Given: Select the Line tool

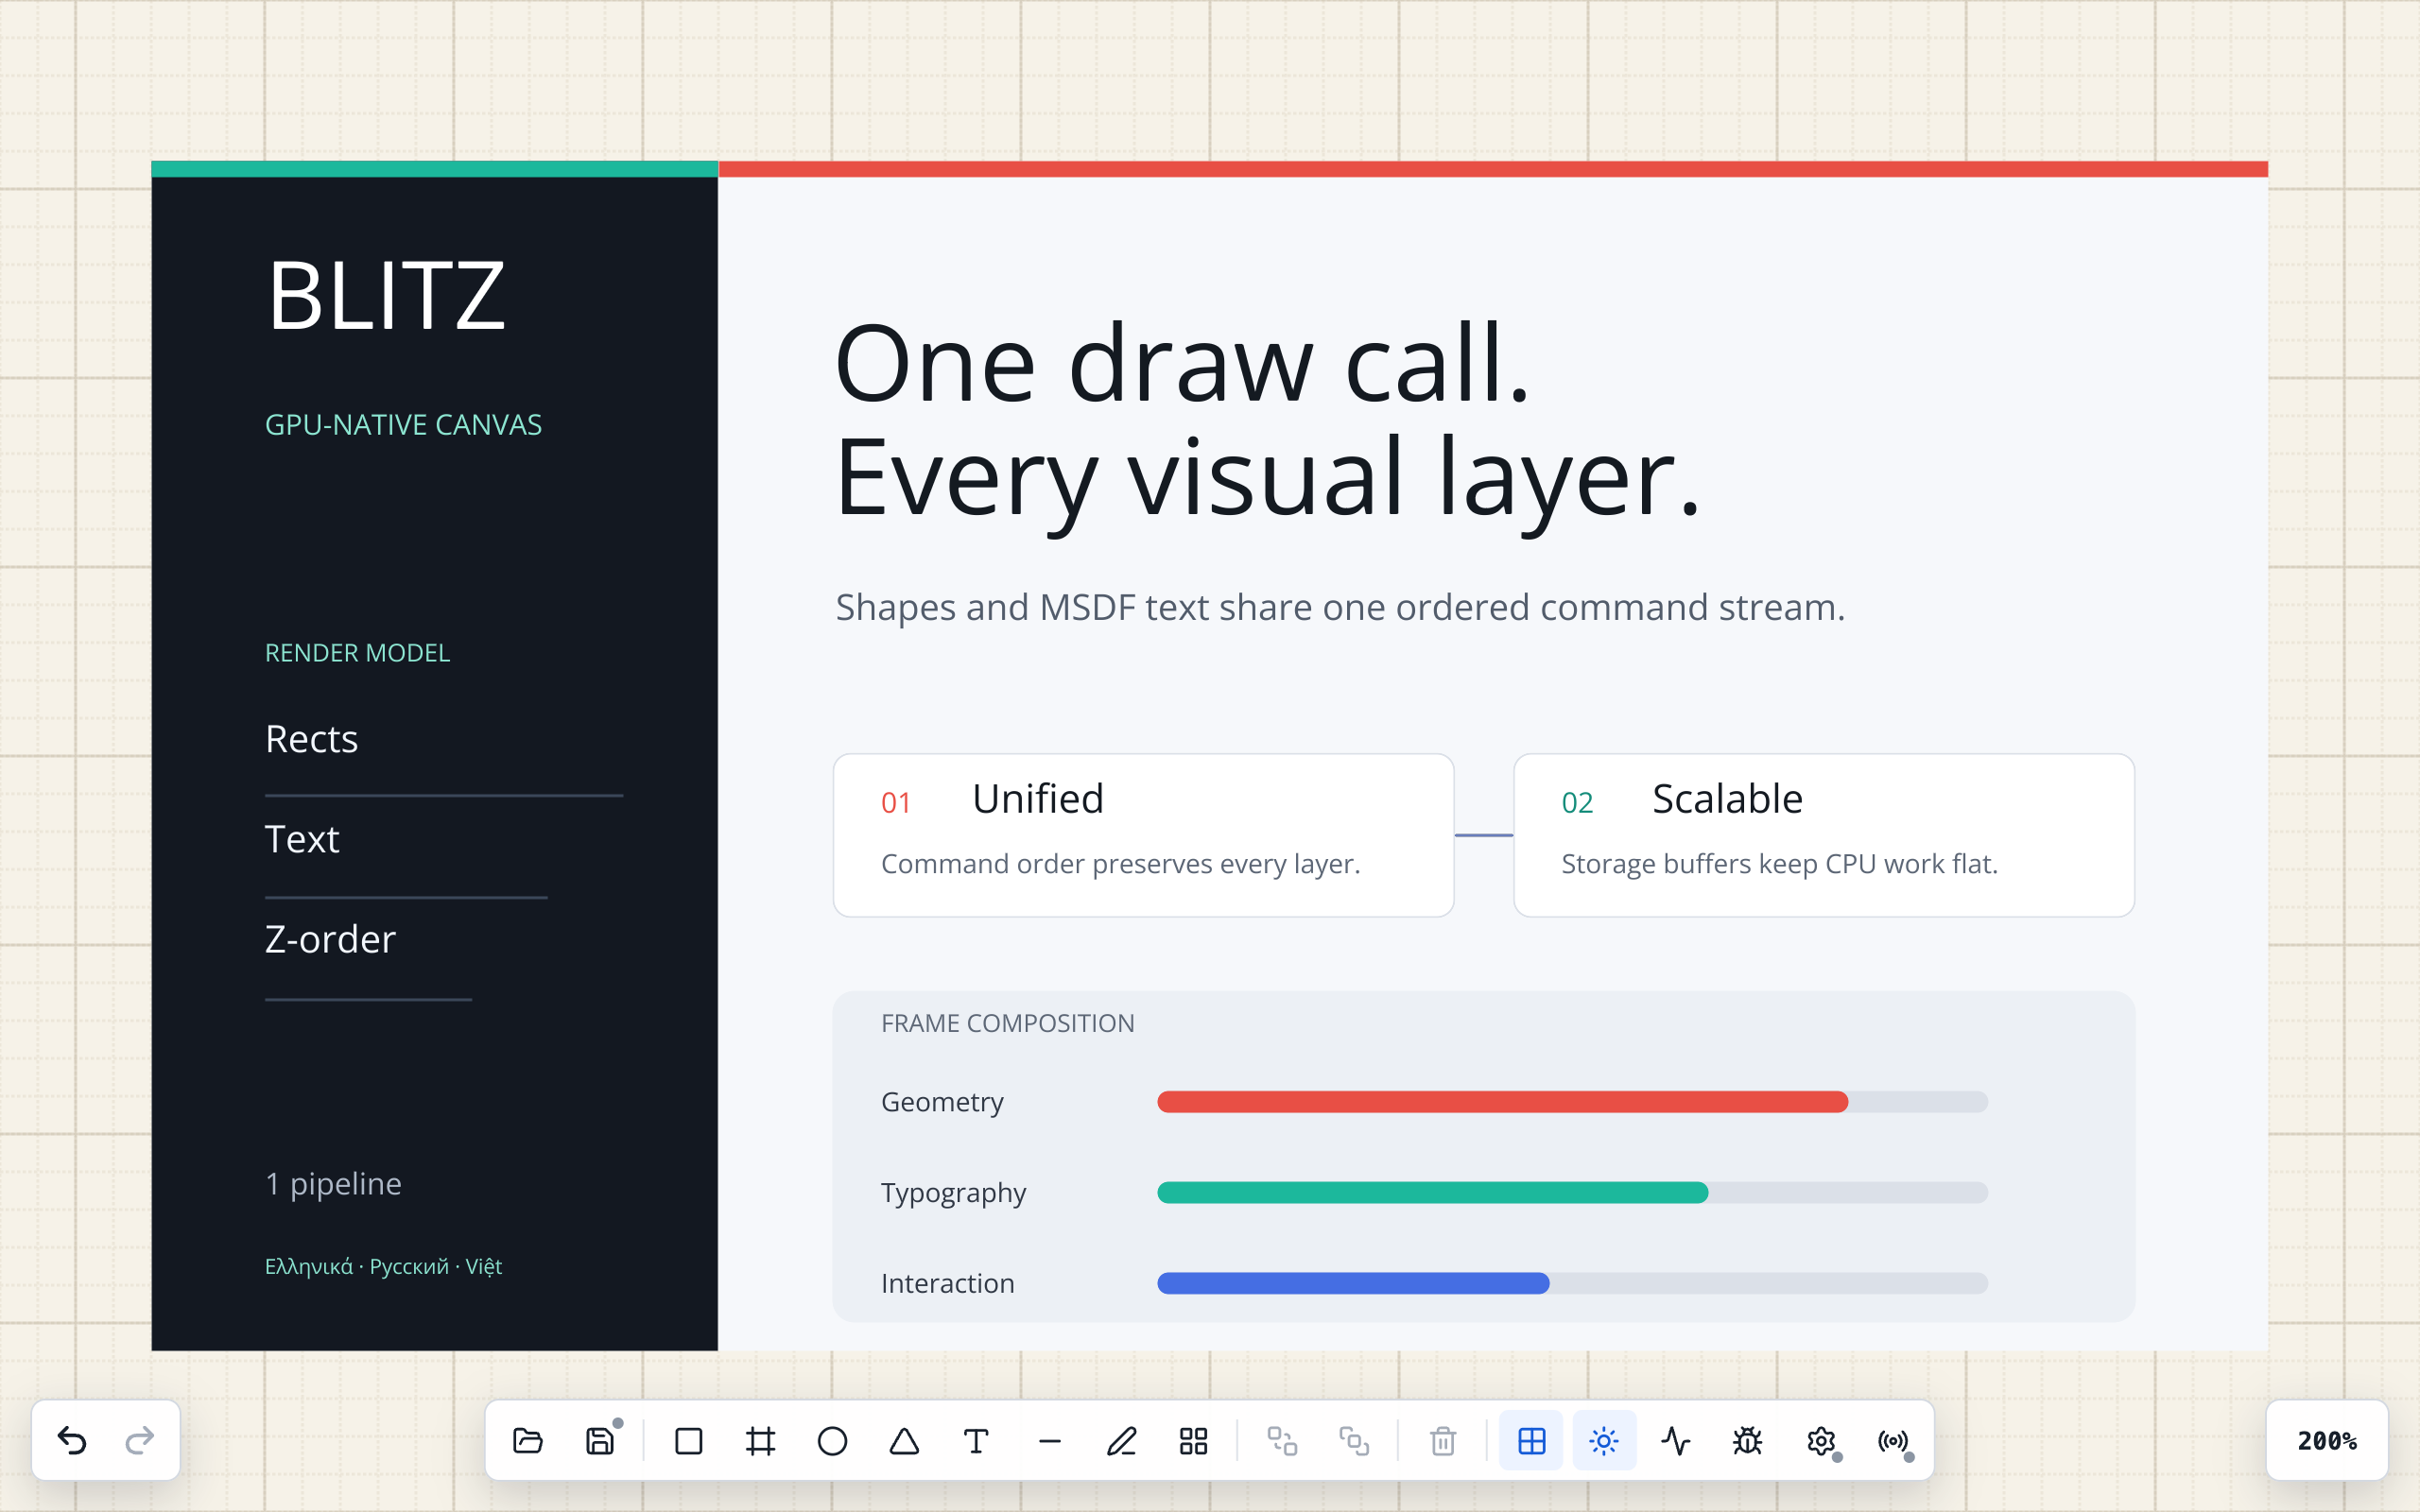Looking at the screenshot, I should pos(1050,1441).
